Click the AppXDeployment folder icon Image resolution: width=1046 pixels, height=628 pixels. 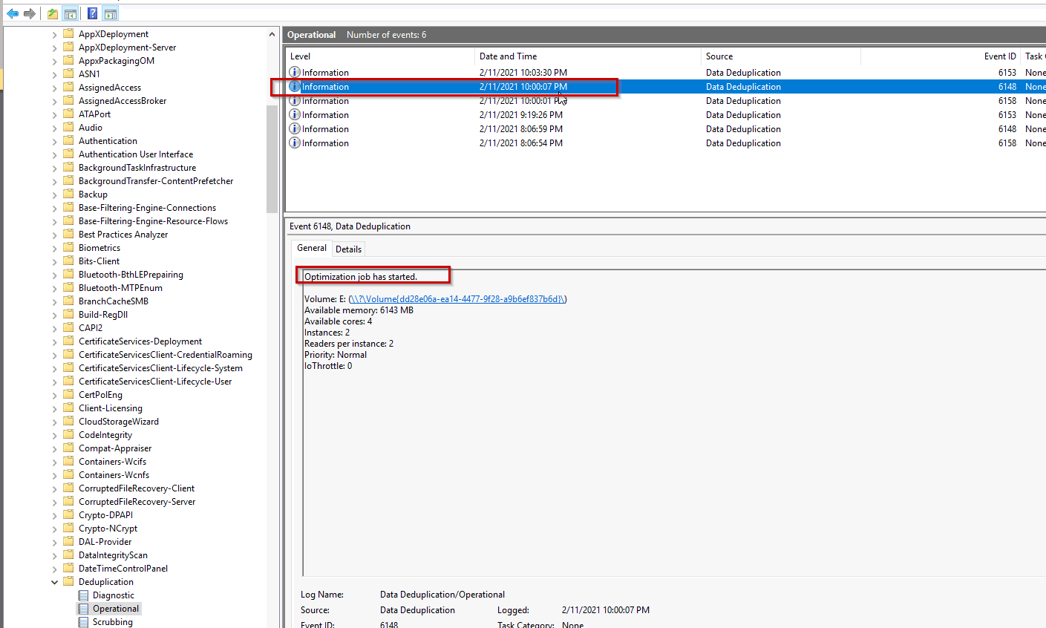click(x=68, y=34)
